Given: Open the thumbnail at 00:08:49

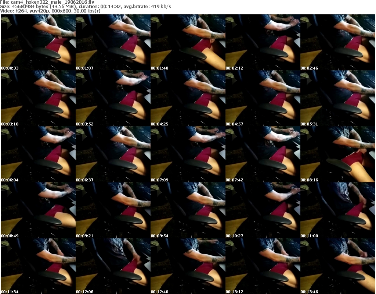Looking at the screenshot, I should click(x=38, y=210).
